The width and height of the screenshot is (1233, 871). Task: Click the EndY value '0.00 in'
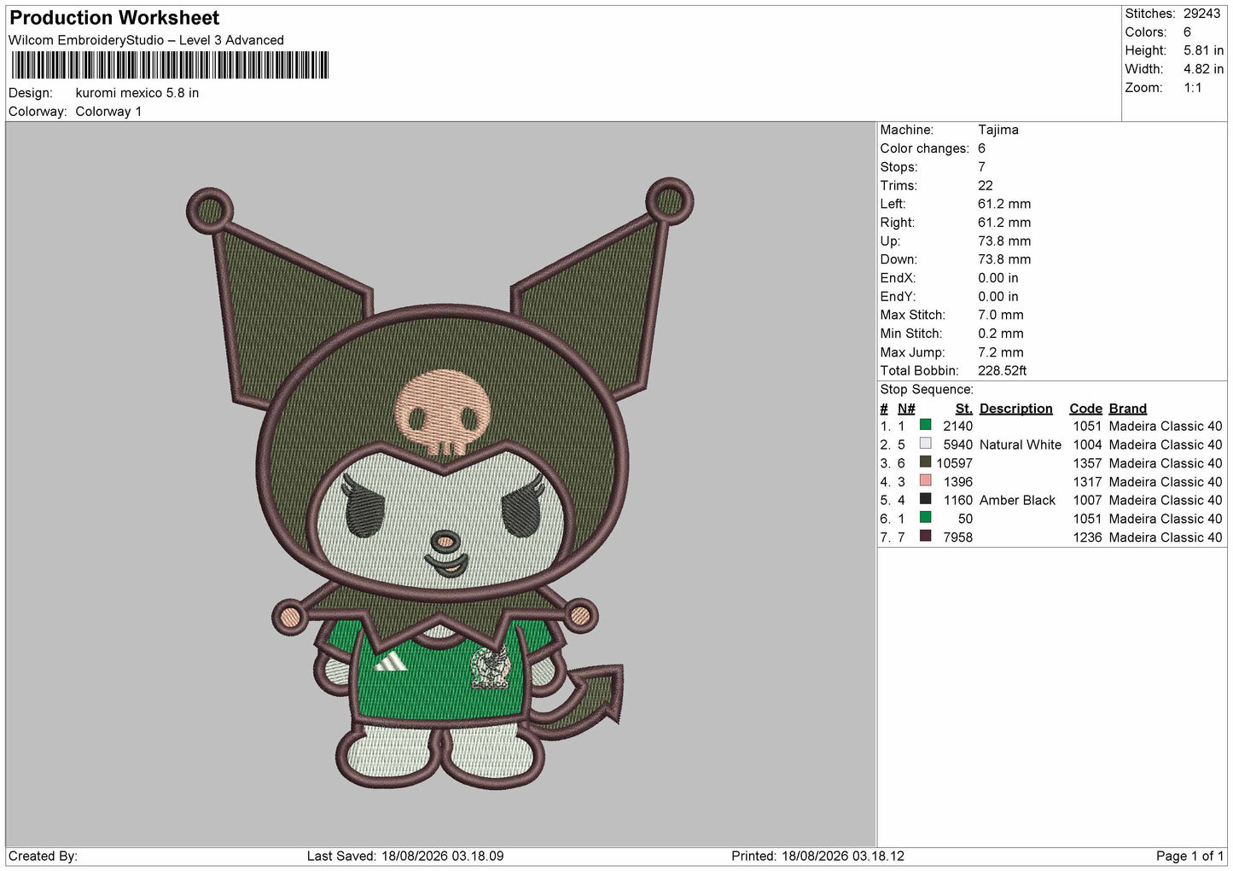pos(998,297)
